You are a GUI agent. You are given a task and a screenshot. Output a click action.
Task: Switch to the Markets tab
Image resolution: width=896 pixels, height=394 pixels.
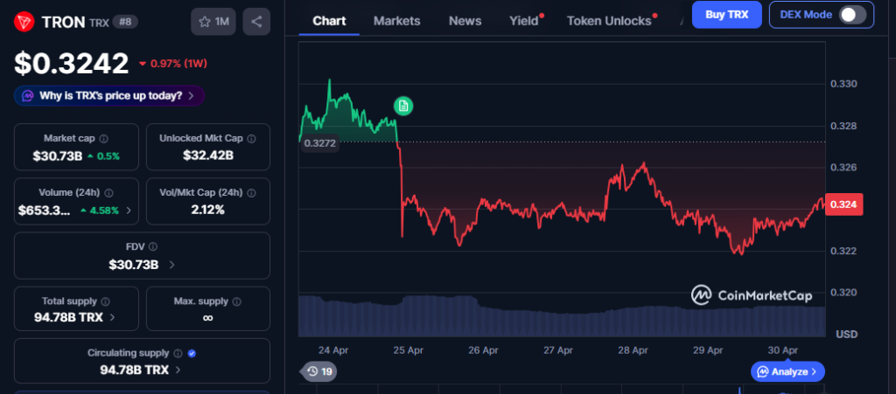(396, 21)
